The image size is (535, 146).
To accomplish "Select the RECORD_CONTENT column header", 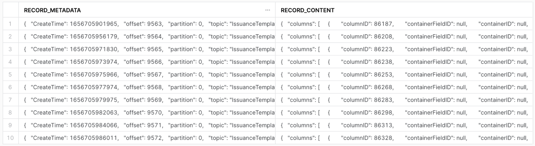I will click(308, 10).
